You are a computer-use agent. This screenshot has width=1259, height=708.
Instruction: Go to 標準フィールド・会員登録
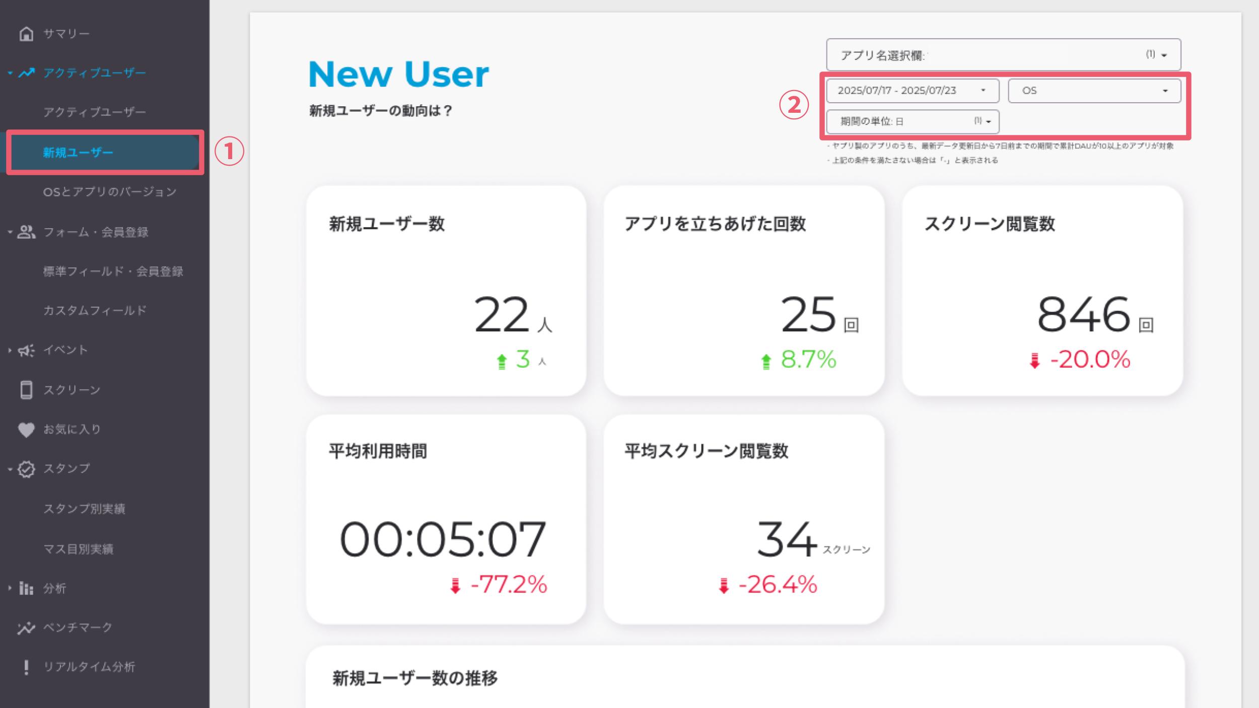point(113,271)
